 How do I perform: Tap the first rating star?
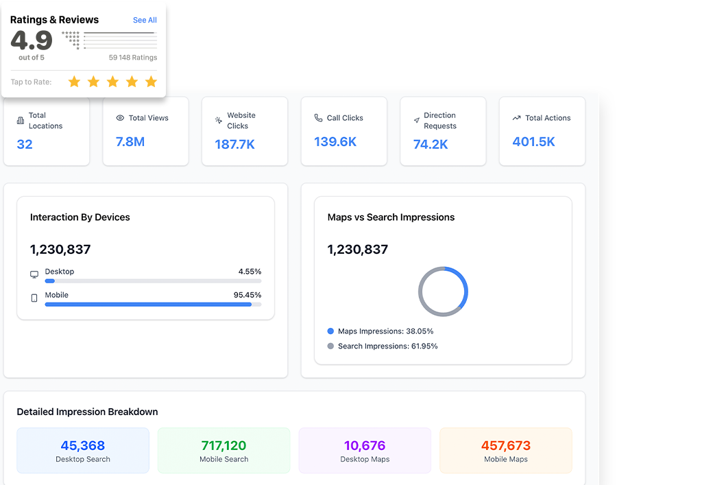(74, 82)
